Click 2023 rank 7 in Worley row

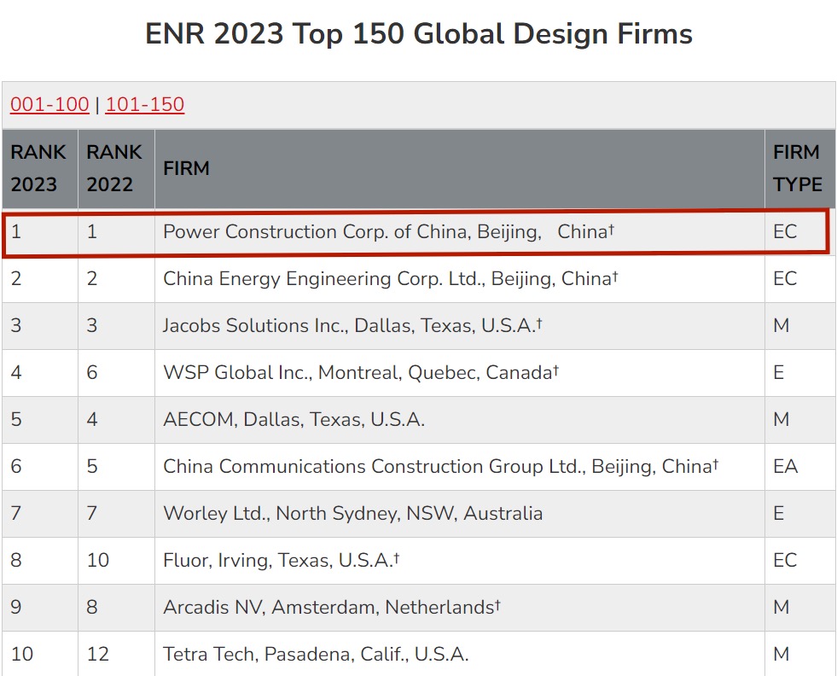point(16,513)
